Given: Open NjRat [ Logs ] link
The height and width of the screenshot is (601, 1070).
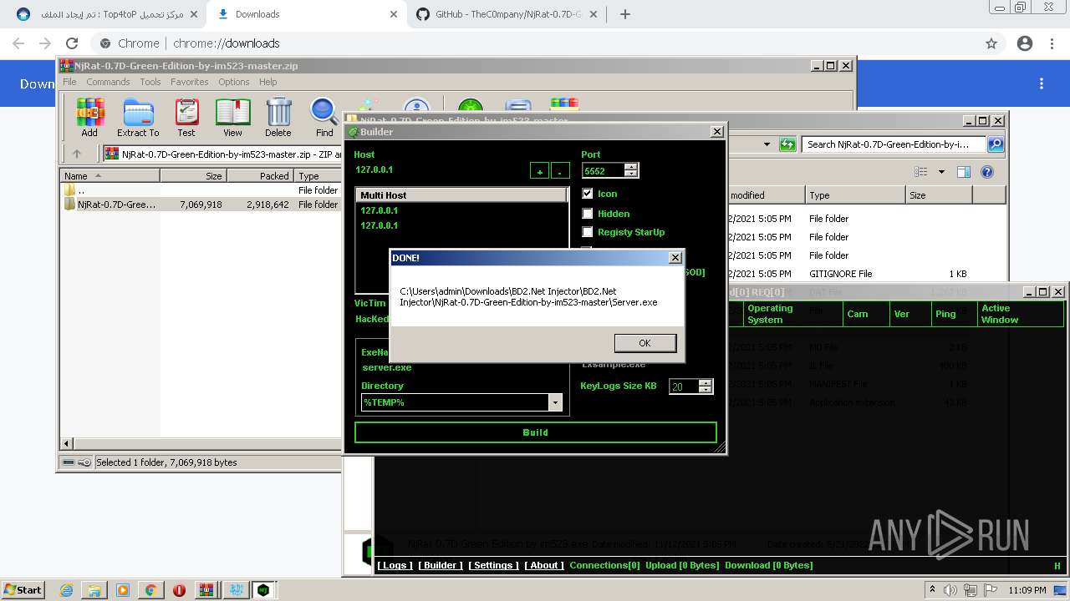Looking at the screenshot, I should [394, 565].
